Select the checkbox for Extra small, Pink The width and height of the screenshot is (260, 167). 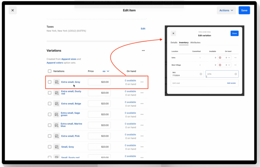(x=50, y=136)
